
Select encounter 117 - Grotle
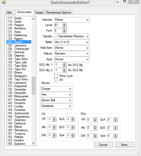19,18
